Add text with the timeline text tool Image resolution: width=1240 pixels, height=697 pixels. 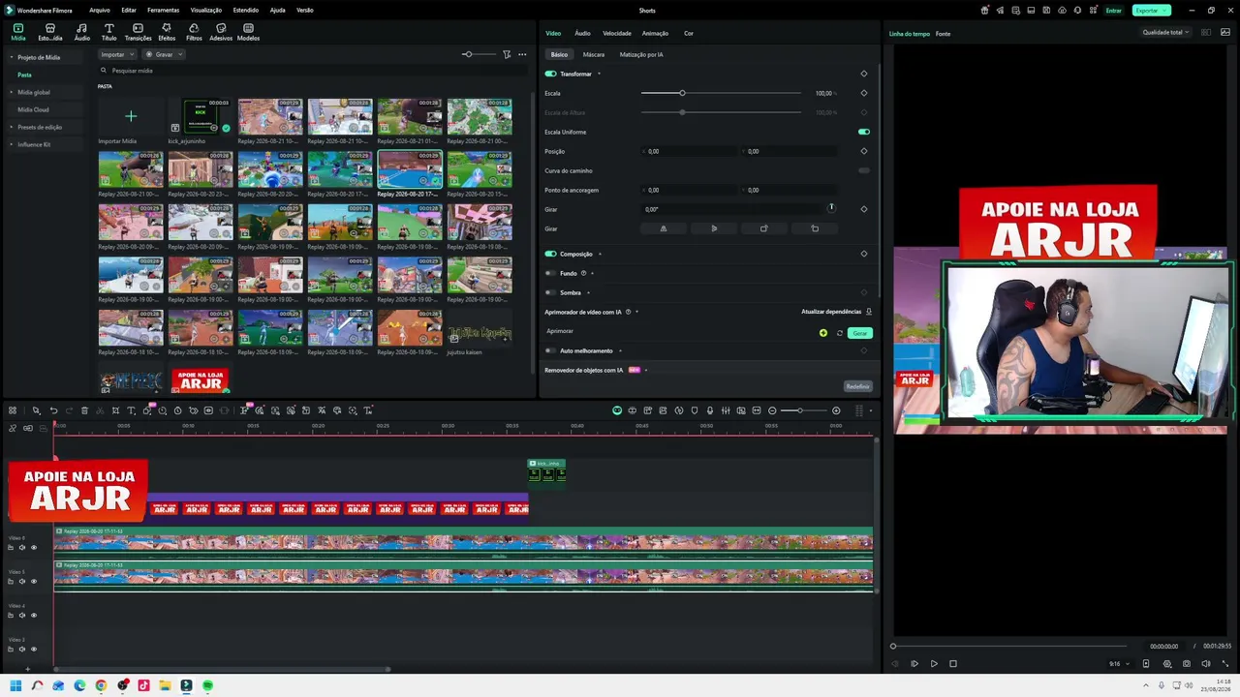pyautogui.click(x=131, y=410)
